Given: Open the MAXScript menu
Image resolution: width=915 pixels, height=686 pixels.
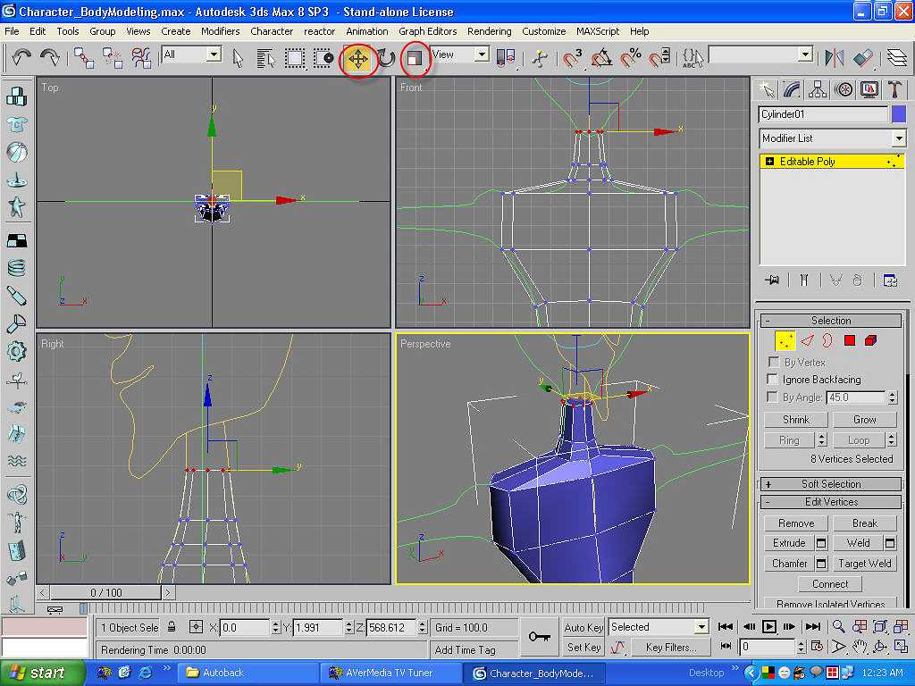Looking at the screenshot, I should 598,31.
